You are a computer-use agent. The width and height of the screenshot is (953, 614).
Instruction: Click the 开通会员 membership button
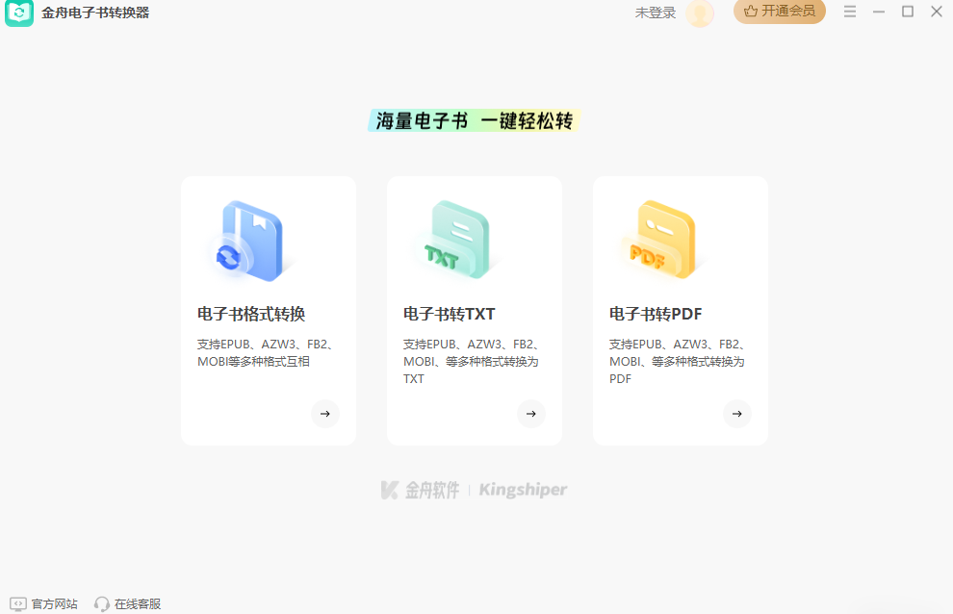point(780,13)
